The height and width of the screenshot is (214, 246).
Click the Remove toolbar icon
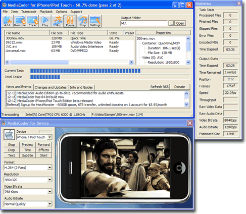click(x=20, y=21)
